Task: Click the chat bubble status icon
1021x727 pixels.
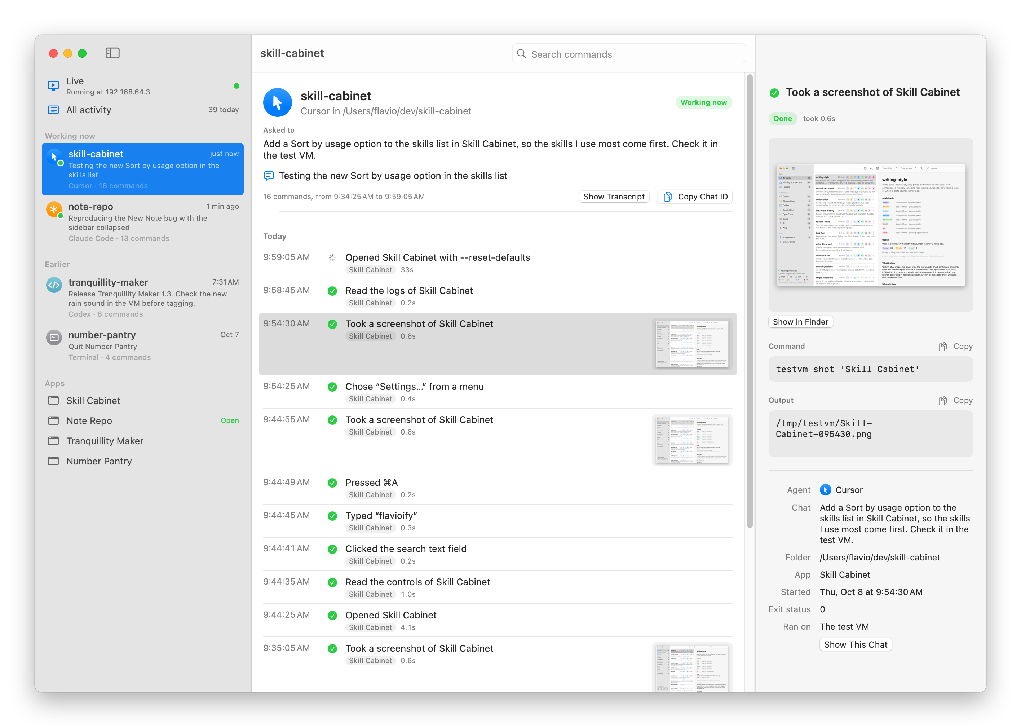Action: (x=269, y=176)
